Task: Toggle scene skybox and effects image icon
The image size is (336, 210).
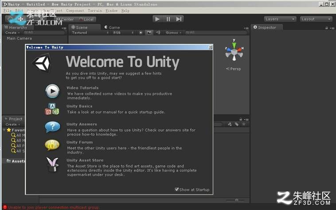Action: (149, 32)
